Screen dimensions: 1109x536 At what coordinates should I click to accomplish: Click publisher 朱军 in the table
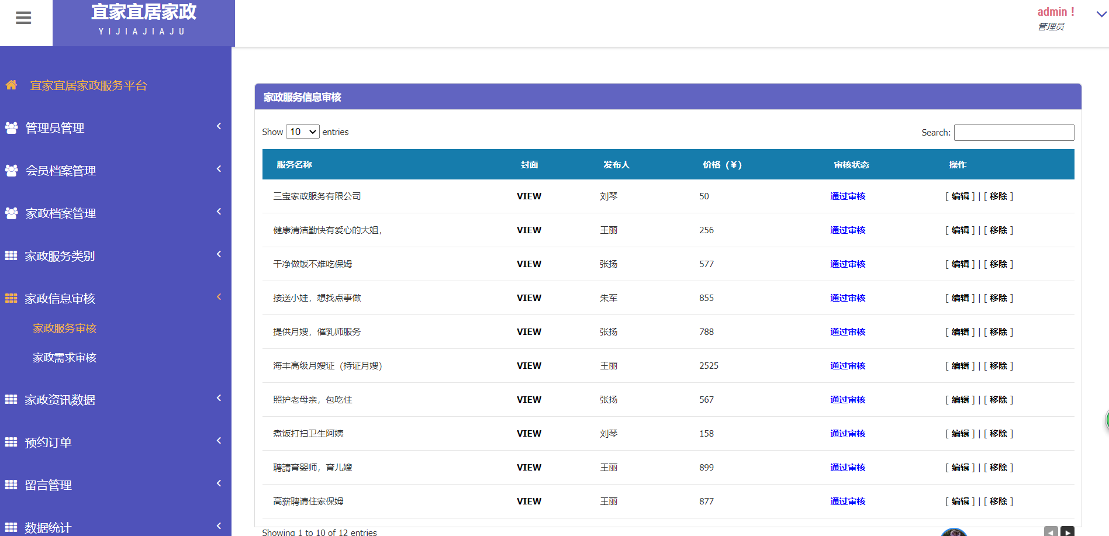(x=609, y=298)
